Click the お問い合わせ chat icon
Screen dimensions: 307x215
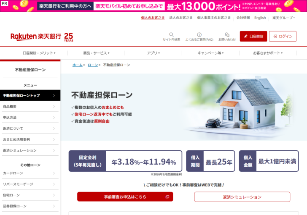click(x=227, y=34)
